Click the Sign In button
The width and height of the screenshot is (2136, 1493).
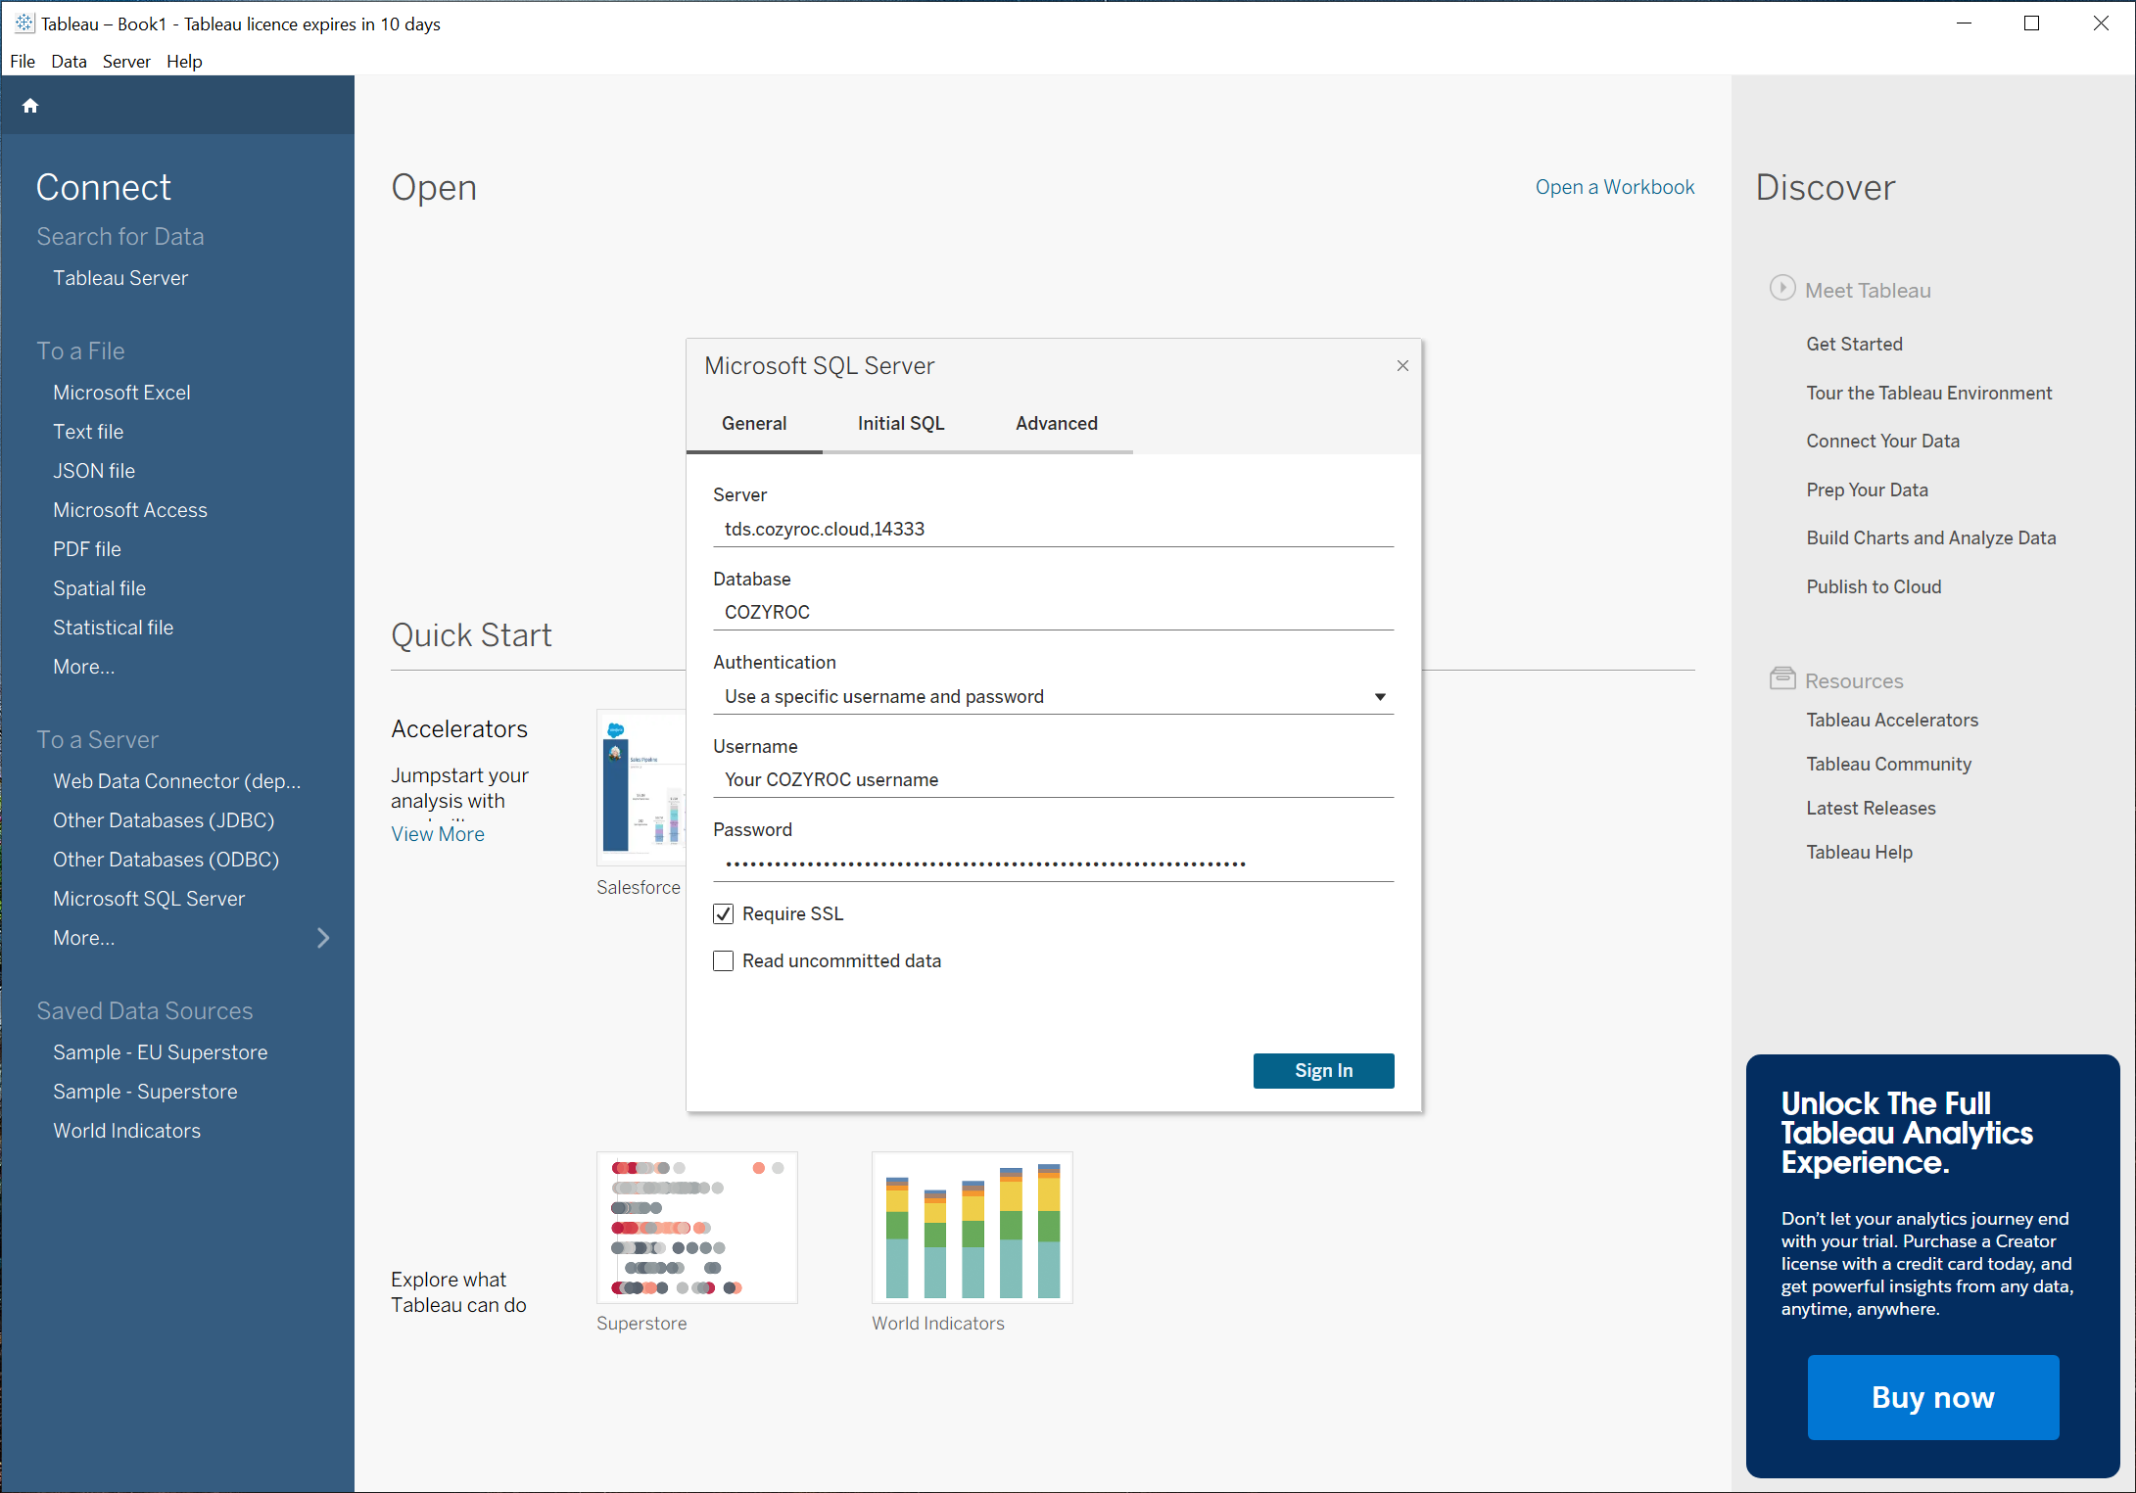tap(1322, 1070)
